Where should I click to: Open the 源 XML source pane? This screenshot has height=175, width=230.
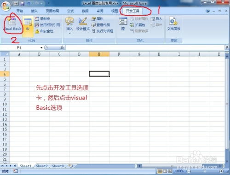123,24
